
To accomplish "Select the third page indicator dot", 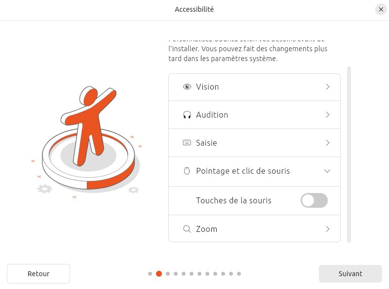I will (168, 274).
